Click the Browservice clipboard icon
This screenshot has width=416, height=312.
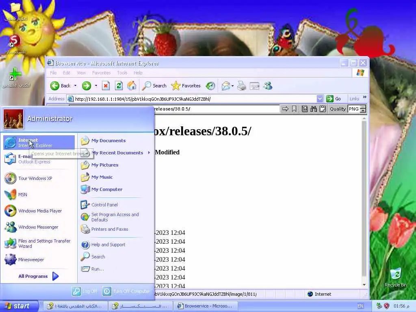point(322,109)
